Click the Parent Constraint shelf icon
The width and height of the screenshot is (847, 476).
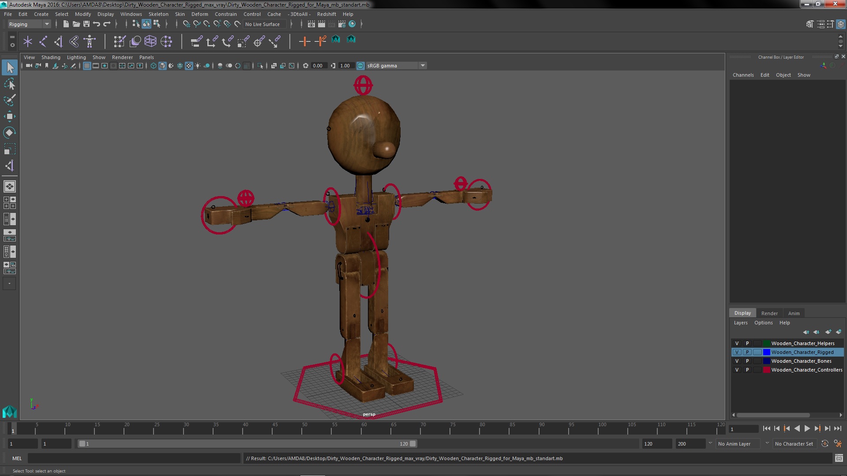coord(196,41)
